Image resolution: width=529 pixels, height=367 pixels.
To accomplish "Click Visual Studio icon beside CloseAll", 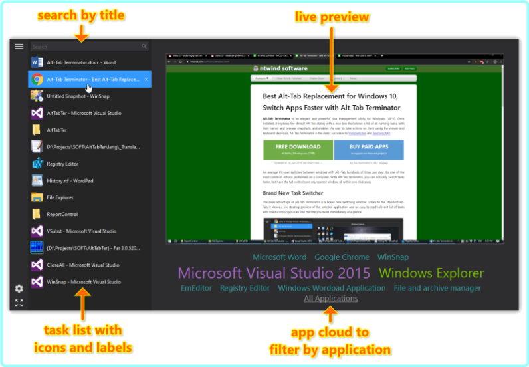I will coord(37,265).
